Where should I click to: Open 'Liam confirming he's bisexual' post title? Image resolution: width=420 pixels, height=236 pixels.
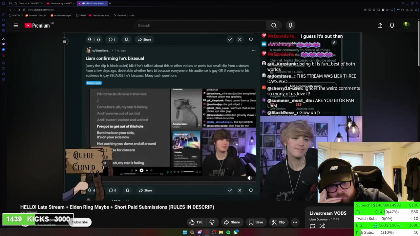tap(115, 58)
